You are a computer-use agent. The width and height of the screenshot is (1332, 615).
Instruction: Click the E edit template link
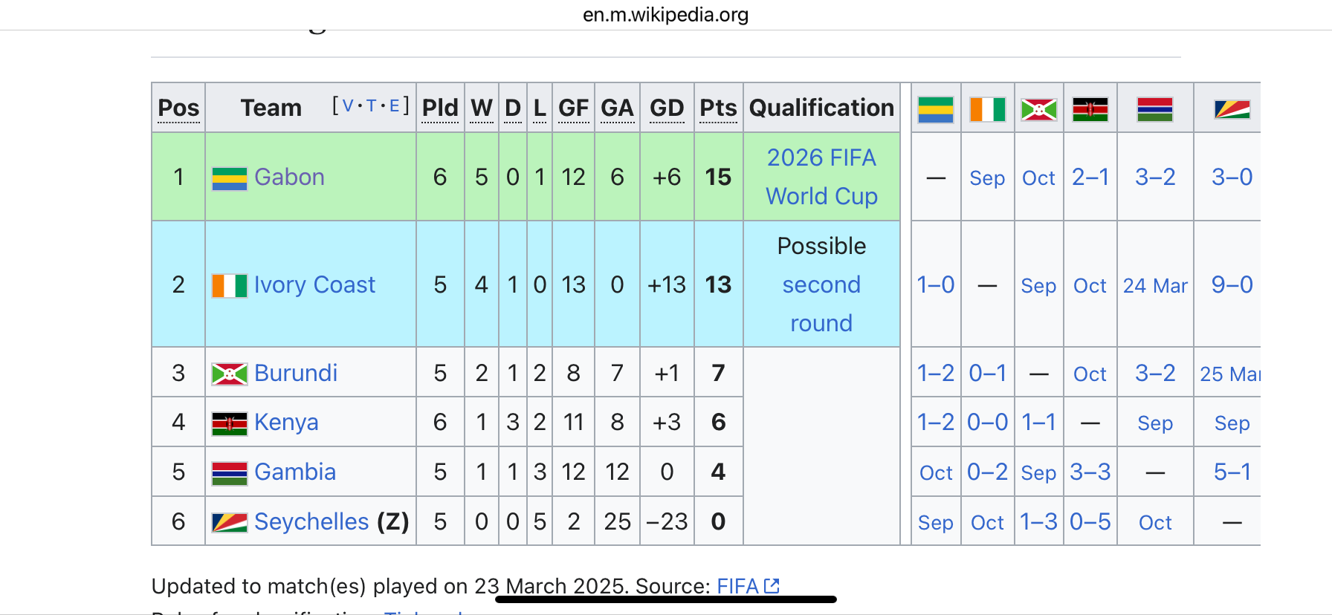(x=395, y=105)
